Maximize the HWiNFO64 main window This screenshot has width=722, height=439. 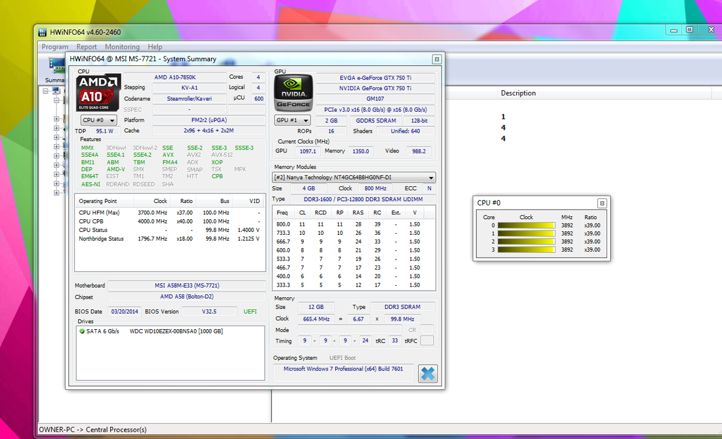pos(690,29)
